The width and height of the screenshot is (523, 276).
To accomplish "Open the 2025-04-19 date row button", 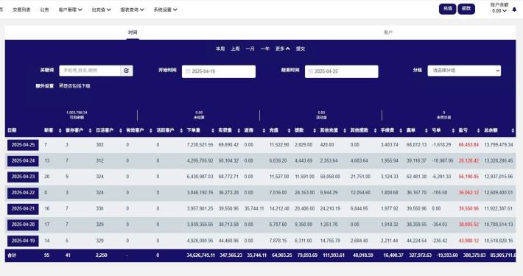I will point(23,241).
